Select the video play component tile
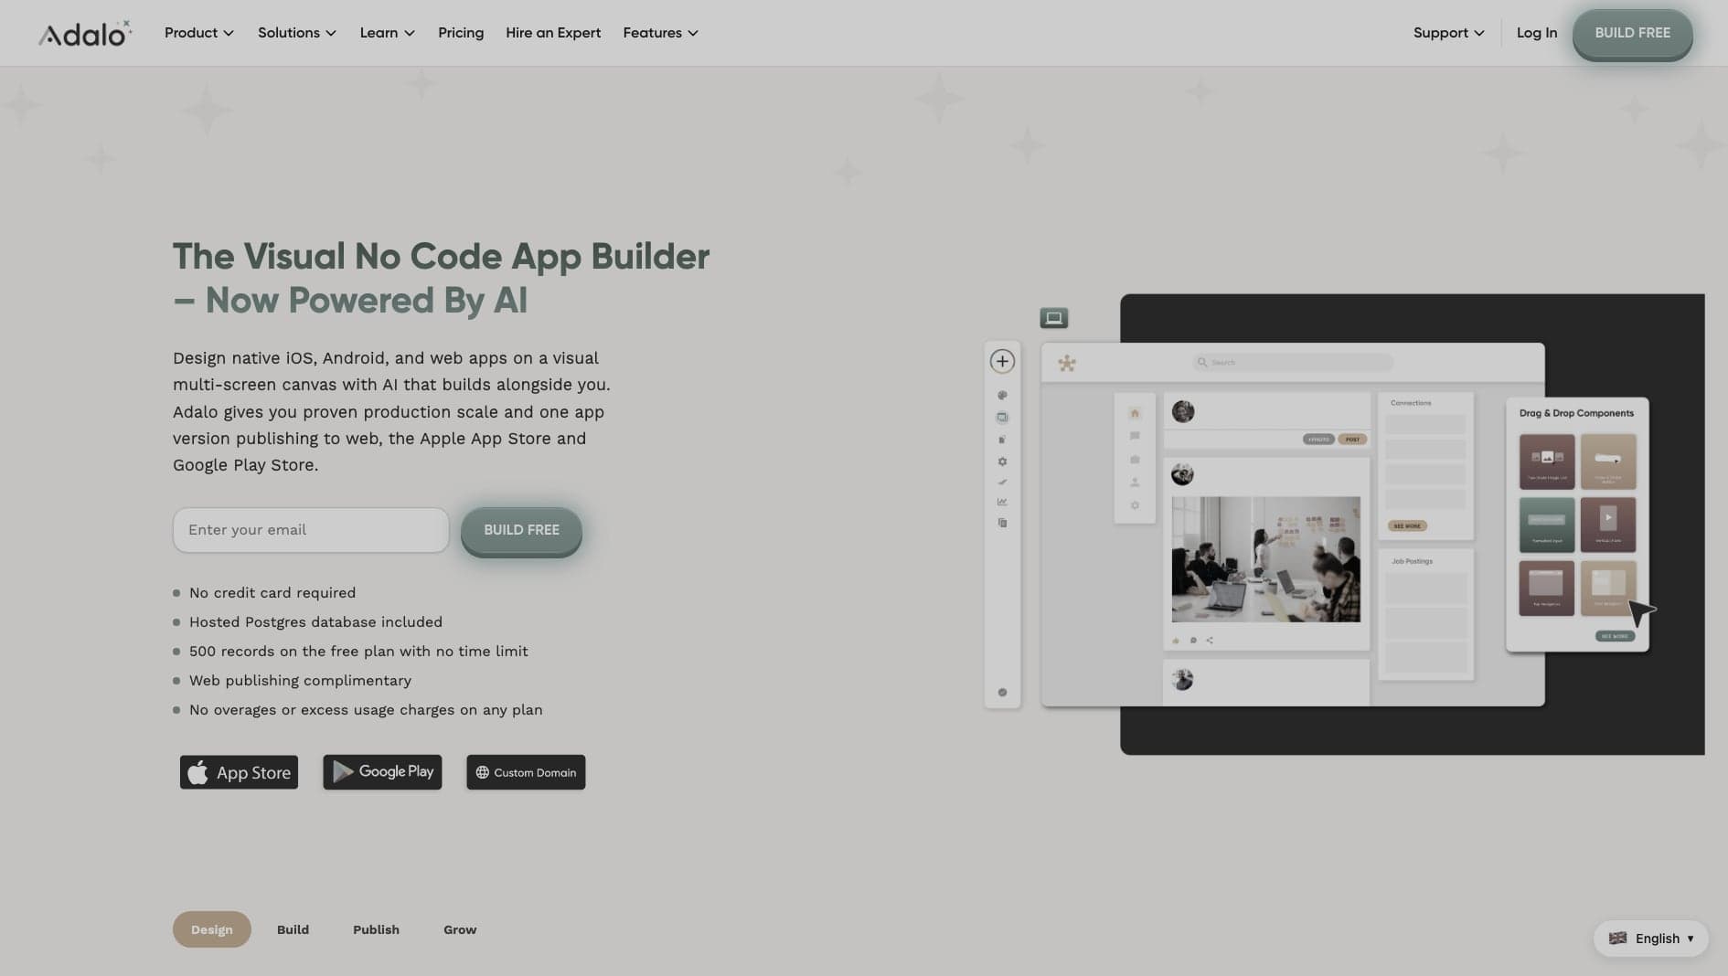Viewport: 1728px width, 976px height. point(1608,525)
